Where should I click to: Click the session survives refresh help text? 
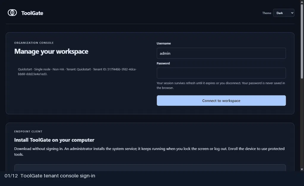(221, 85)
